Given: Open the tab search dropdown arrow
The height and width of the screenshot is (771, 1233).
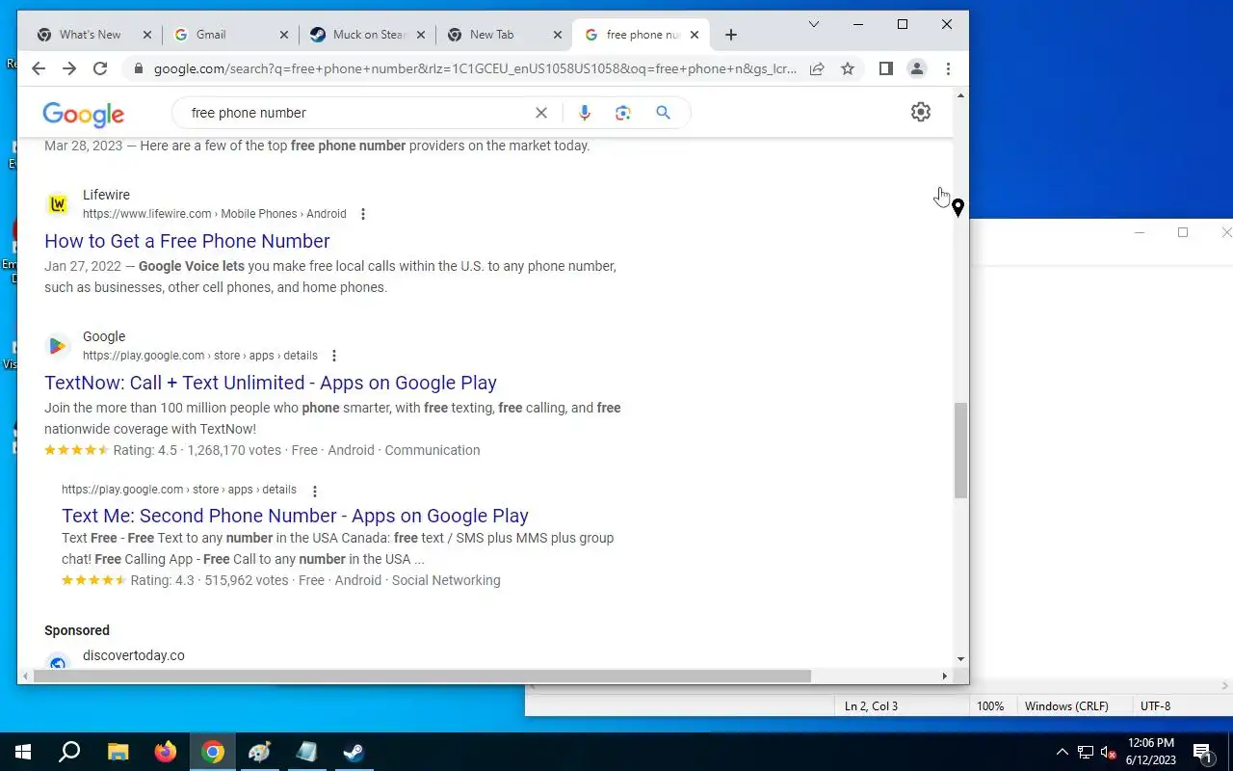Looking at the screenshot, I should pyautogui.click(x=814, y=24).
